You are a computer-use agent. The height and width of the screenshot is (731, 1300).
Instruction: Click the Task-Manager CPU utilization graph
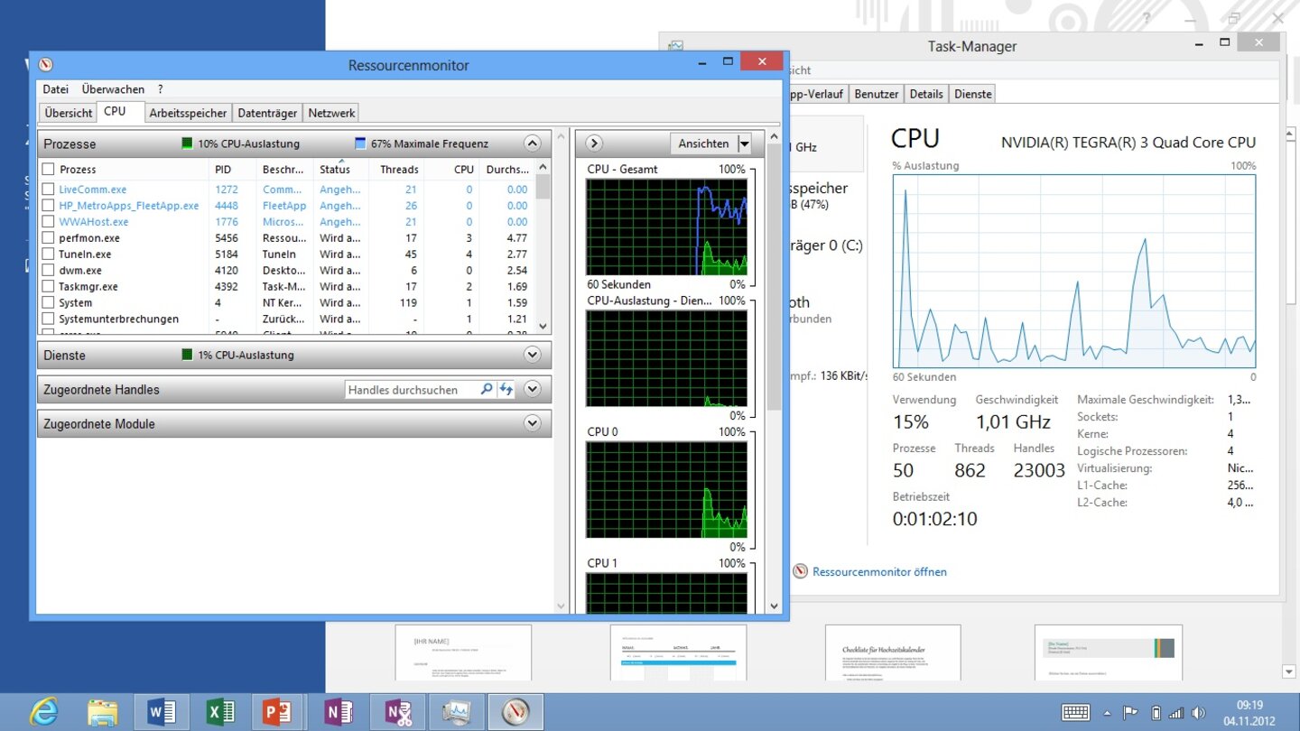coord(1074,272)
